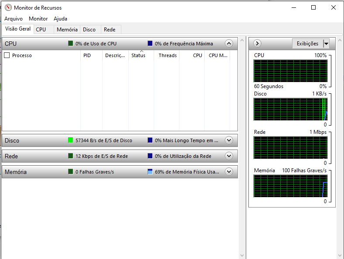Close the Monitor de Recursos window
The width and height of the screenshot is (344, 259).
(x=334, y=8)
